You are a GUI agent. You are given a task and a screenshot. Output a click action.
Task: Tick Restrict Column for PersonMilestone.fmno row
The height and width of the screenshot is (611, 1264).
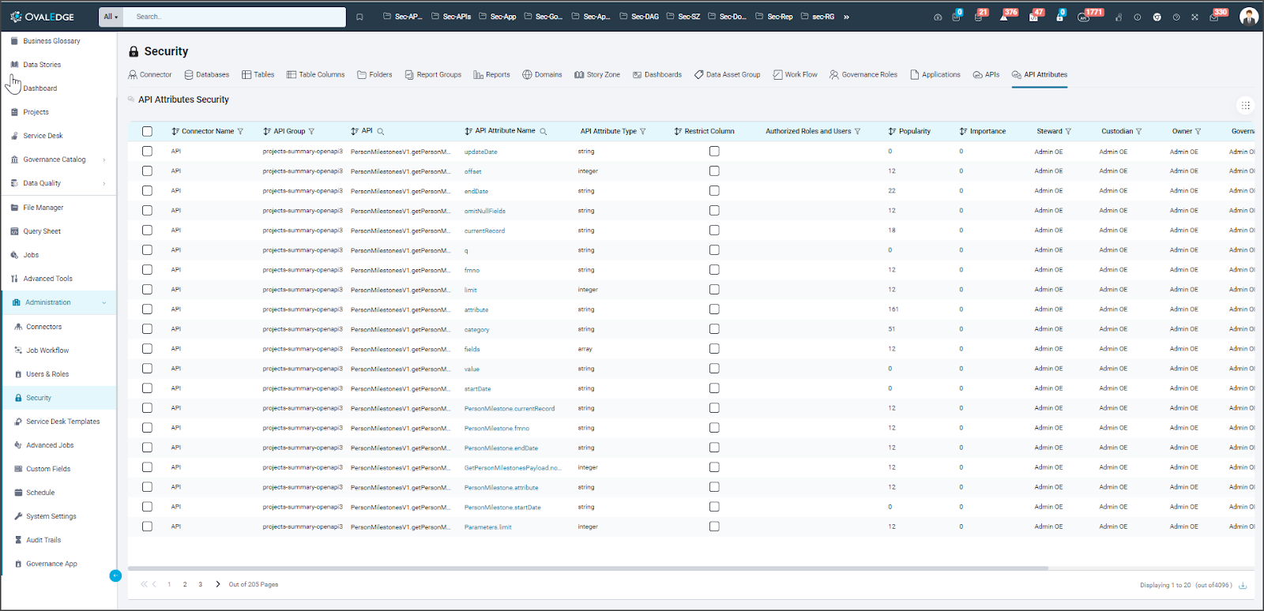coord(714,427)
